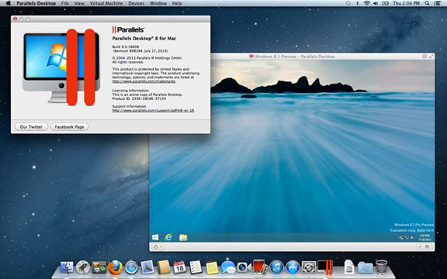Open the File menu
Image resolution: width=447 pixels, height=279 pixels.
(x=65, y=3)
